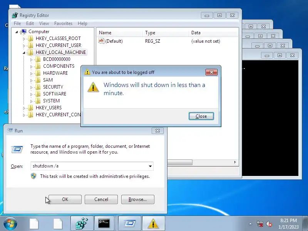308x231 pixels.
Task: Click the (Default) string value icon
Action: 101,41
